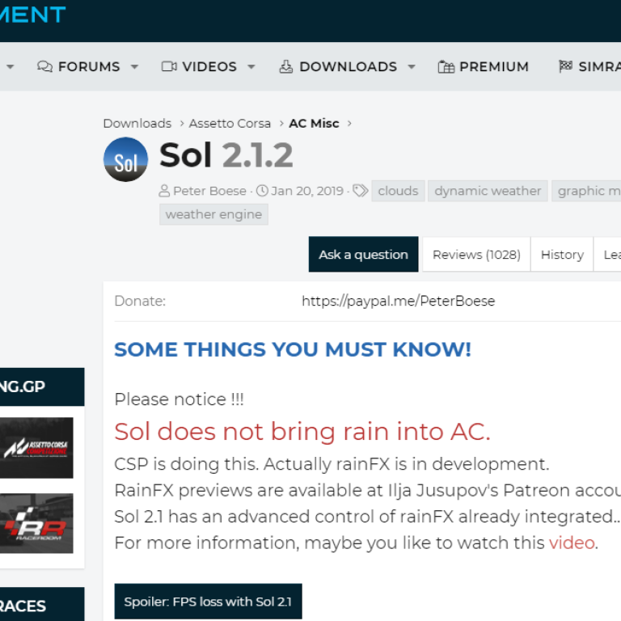Go to Downloads breadcrumb
Viewport: 621px width, 621px height.
click(137, 124)
